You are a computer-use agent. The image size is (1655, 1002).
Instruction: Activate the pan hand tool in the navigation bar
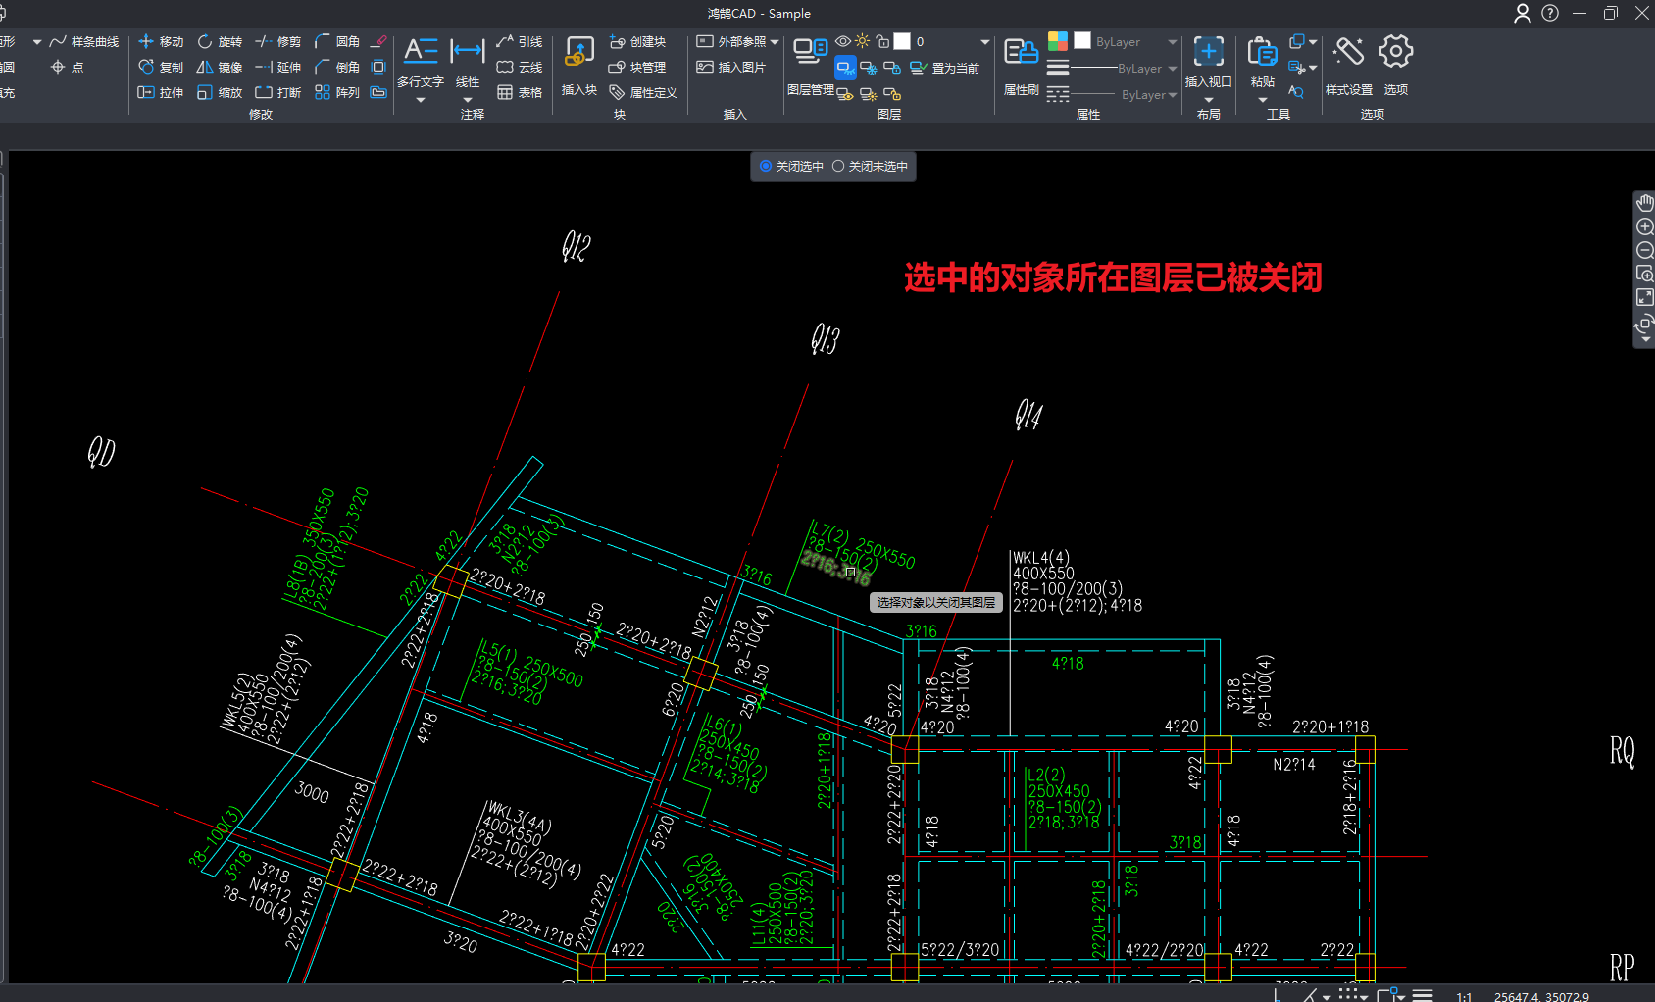point(1644,203)
